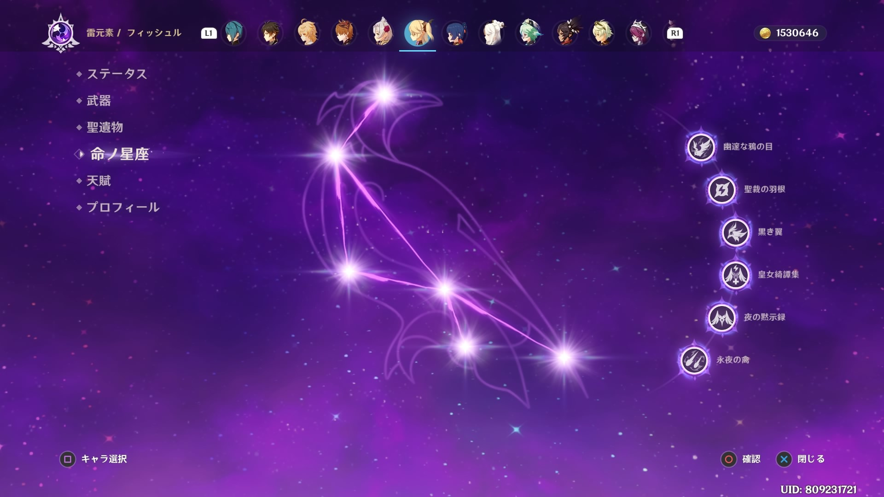Viewport: 884px width, 497px height.
Task: Select the 幽邃な鴉の目 constellation icon
Action: [701, 147]
